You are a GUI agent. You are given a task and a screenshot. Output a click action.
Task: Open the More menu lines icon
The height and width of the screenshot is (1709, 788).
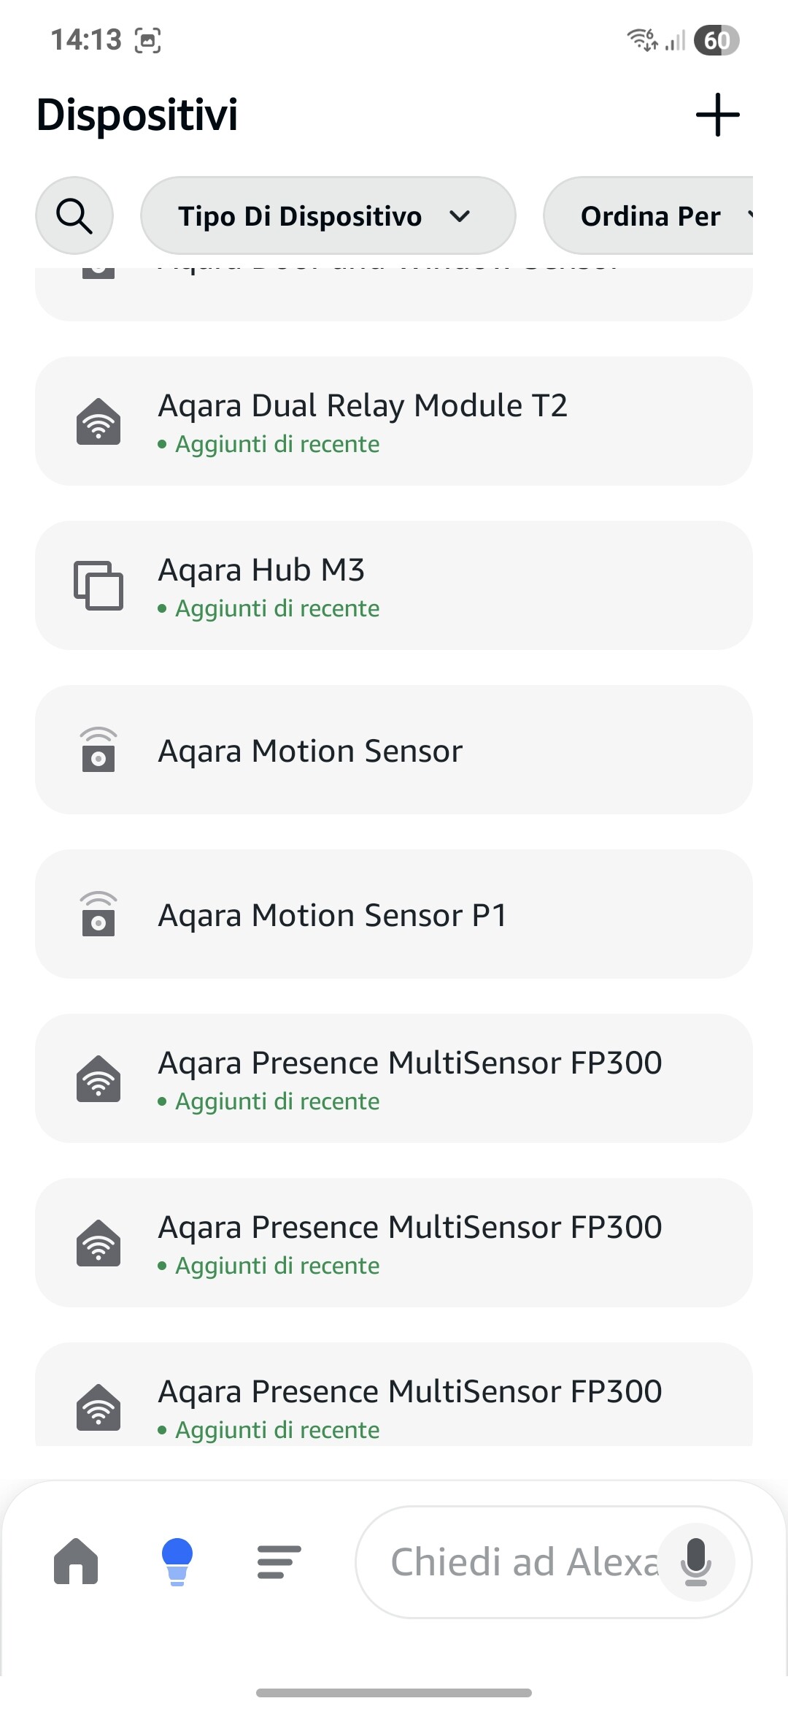[x=279, y=1561]
